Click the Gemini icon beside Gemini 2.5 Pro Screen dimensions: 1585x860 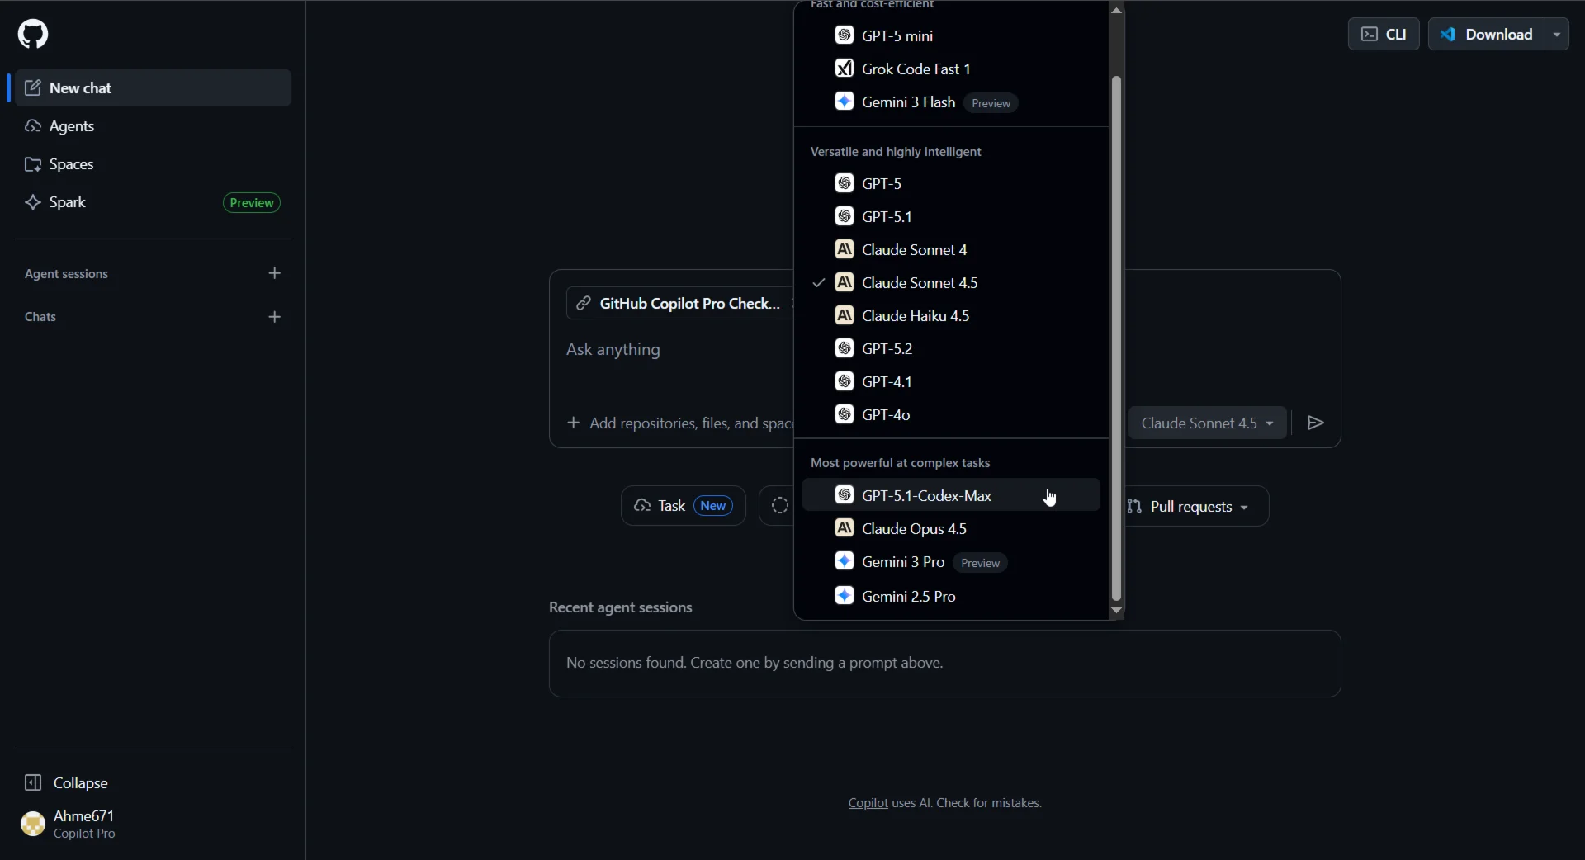click(844, 596)
